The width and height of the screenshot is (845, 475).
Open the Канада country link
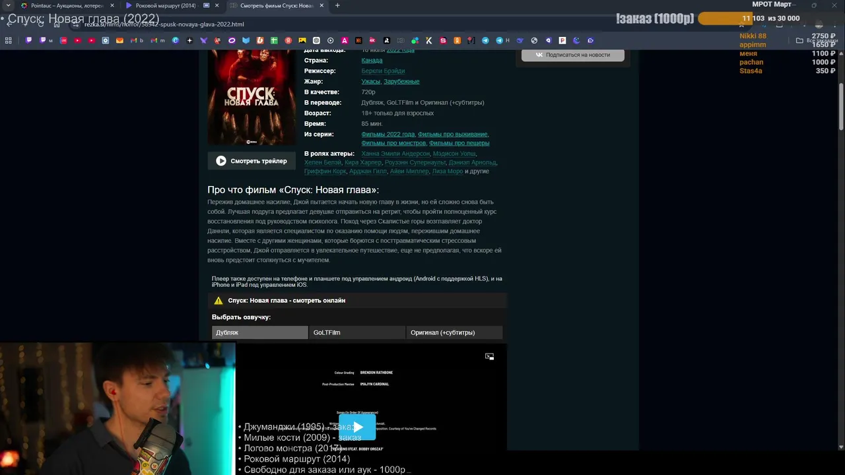point(372,60)
